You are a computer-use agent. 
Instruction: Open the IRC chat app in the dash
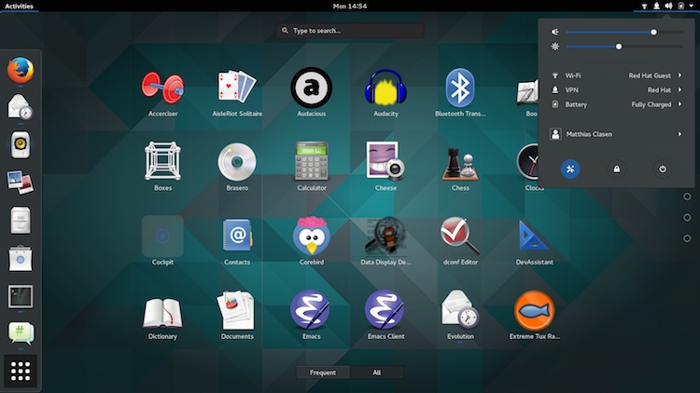[21, 333]
